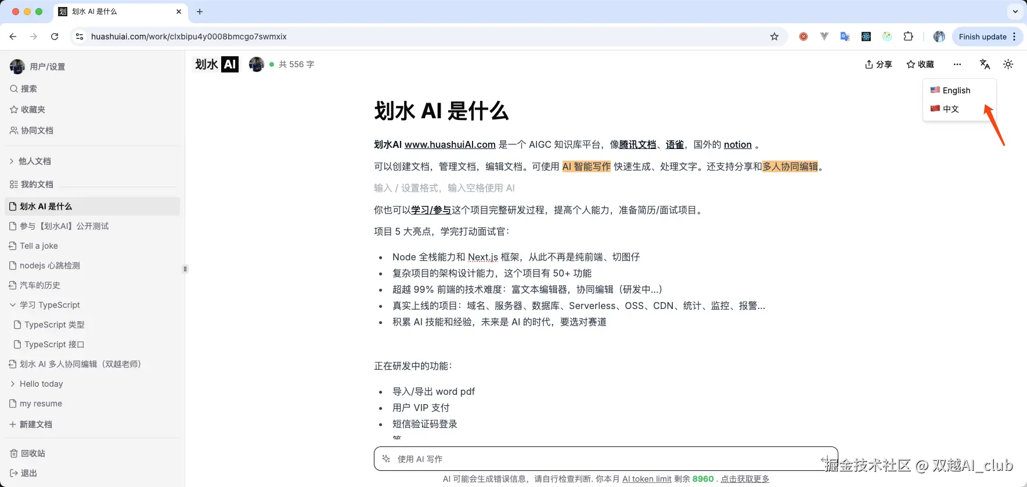Expand the 他人文档 section

click(30, 161)
